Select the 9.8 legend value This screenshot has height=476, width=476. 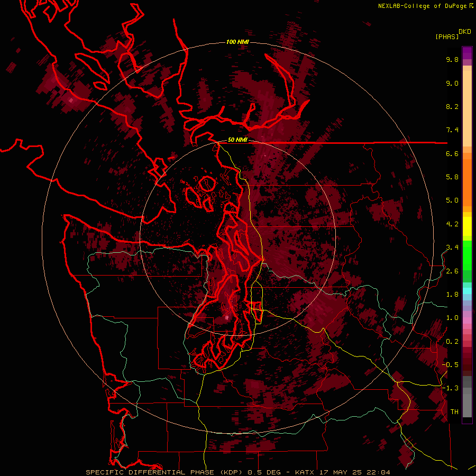[452, 60]
